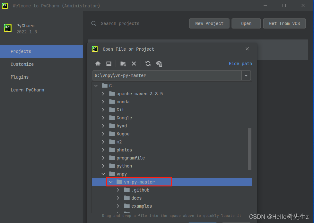Expand the .github folder chevron

[x=118, y=190]
